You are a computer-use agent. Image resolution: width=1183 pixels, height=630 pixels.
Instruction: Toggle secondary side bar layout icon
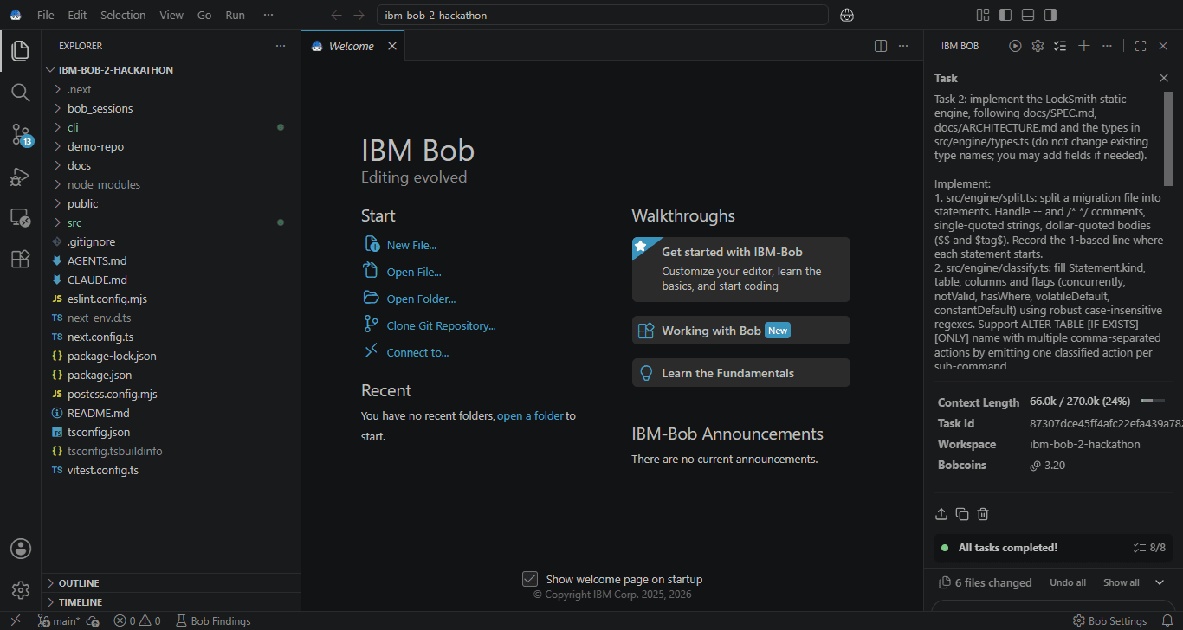1050,15
